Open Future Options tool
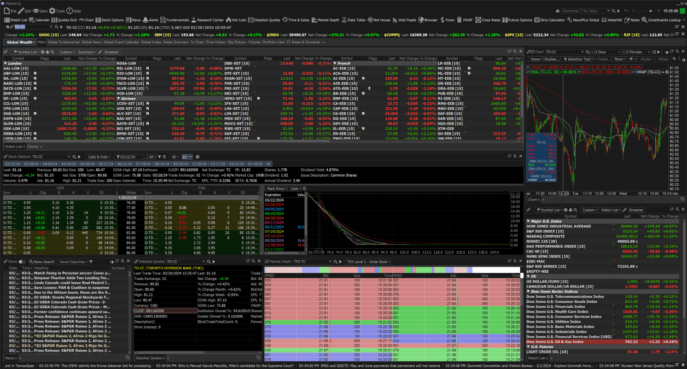 tap(517, 20)
